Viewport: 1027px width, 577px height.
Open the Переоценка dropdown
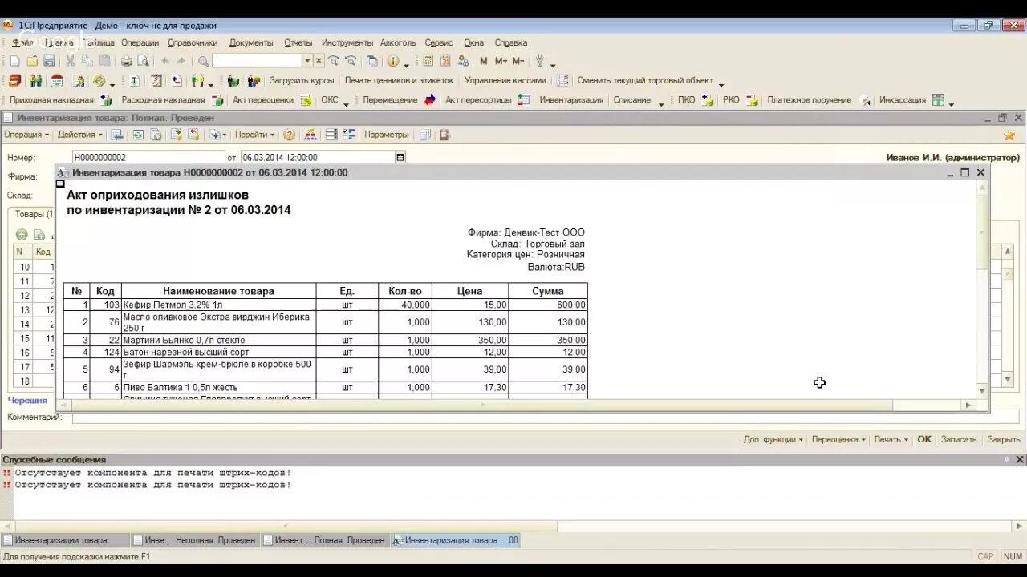pyautogui.click(x=838, y=439)
